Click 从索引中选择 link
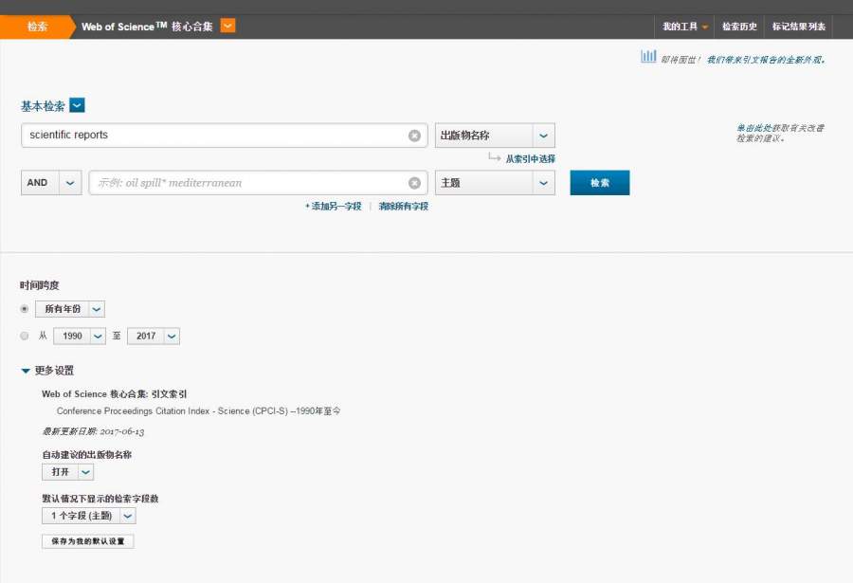The width and height of the screenshot is (853, 583). tap(531, 159)
